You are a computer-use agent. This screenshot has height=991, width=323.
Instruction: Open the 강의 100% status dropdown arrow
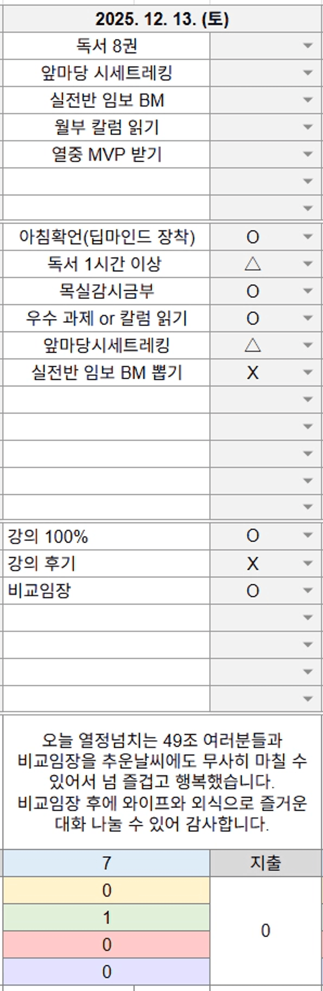(x=307, y=535)
